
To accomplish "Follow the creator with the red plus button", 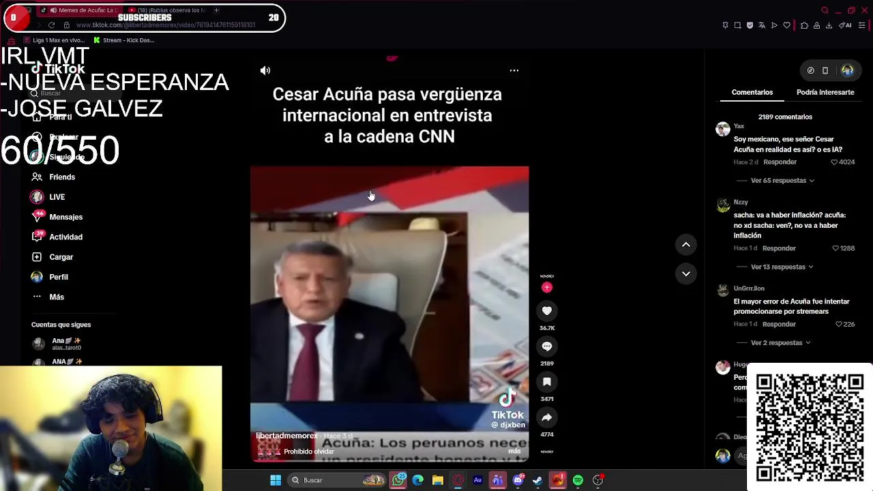I will coord(546,288).
